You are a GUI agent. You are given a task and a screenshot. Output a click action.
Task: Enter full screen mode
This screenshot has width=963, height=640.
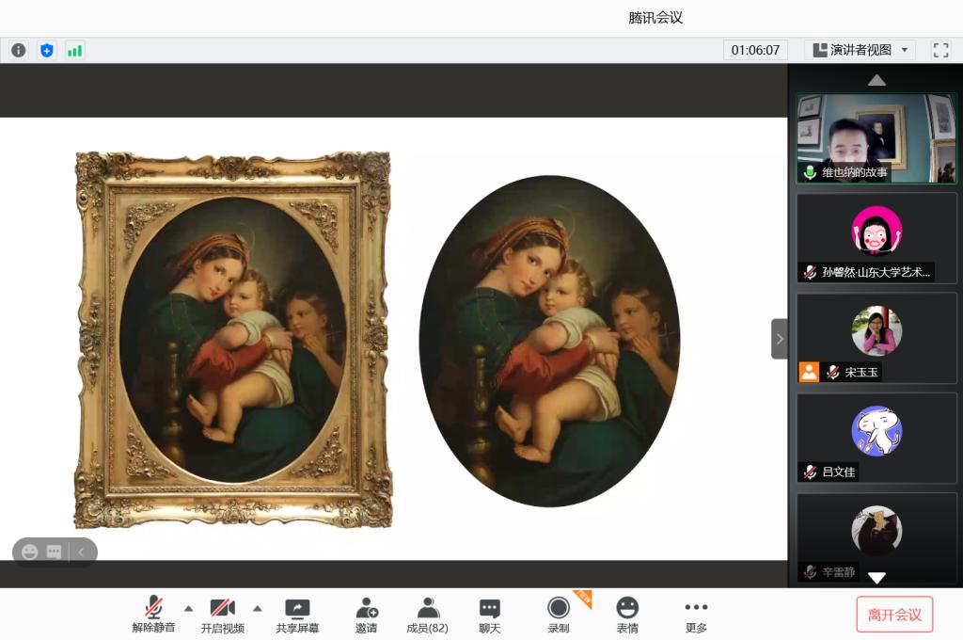940,51
